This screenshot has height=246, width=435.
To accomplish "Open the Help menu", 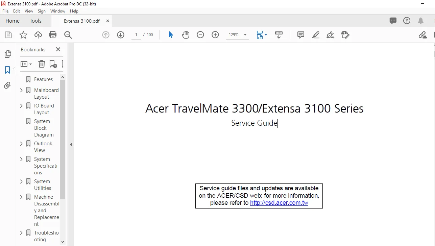I will pyautogui.click(x=74, y=11).
